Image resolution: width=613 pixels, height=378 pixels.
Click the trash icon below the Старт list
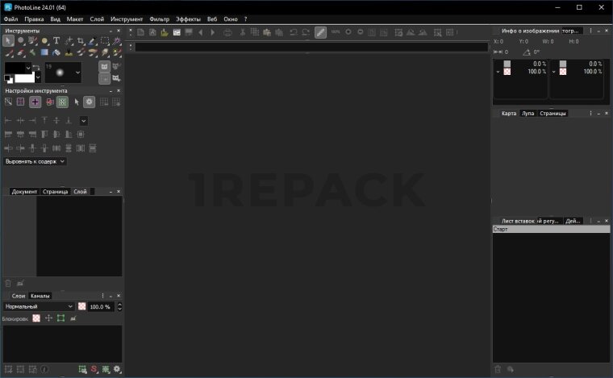click(498, 369)
